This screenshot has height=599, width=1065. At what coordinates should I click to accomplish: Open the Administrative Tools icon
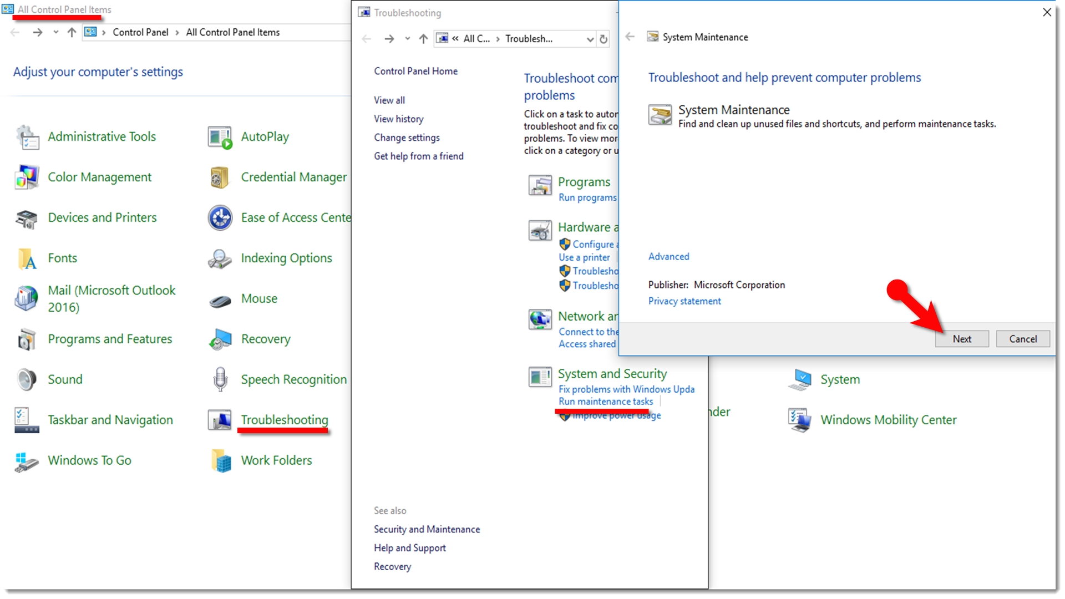pos(27,137)
